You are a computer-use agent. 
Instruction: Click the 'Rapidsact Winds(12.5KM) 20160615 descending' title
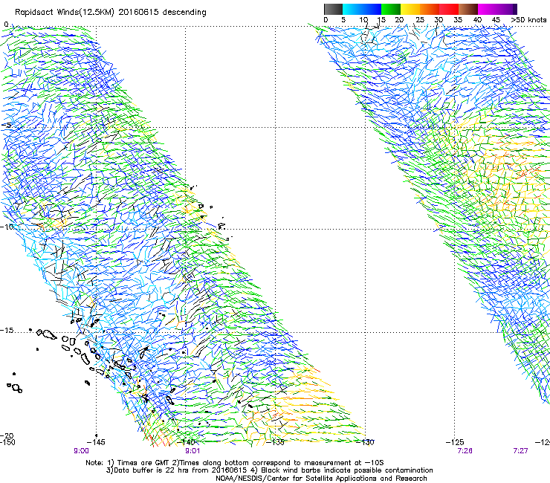pyautogui.click(x=111, y=13)
